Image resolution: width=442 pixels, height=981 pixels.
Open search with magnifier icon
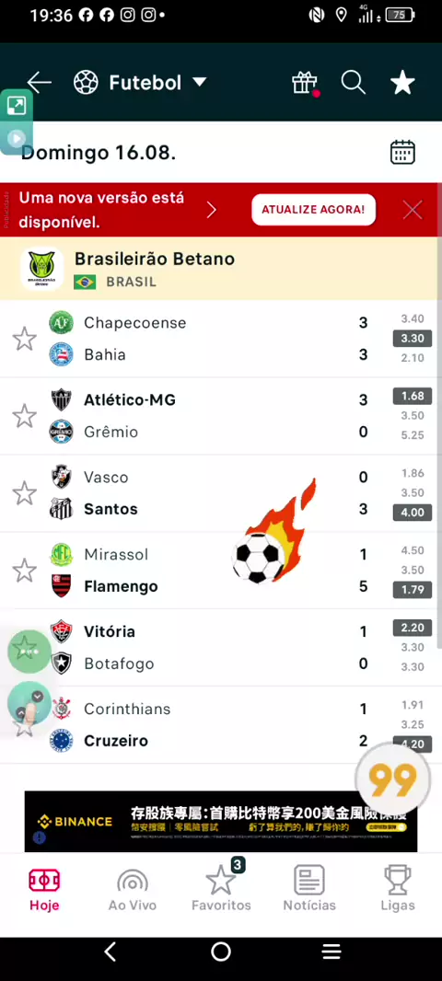coord(353,83)
